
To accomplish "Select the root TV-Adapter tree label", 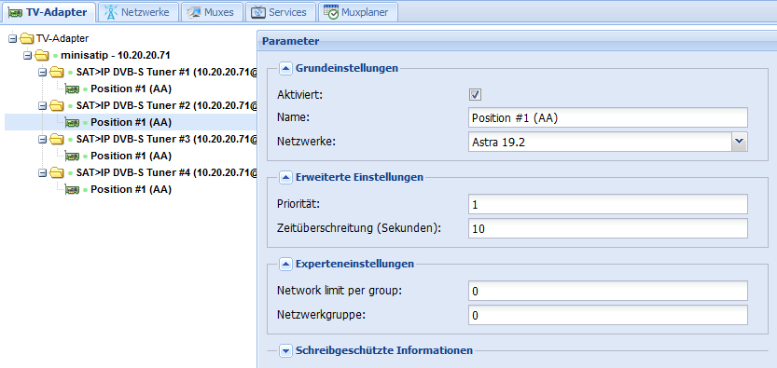I will pyautogui.click(x=62, y=38).
